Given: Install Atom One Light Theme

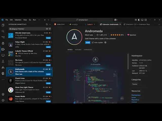Looking at the screenshot, I should point(48,92).
